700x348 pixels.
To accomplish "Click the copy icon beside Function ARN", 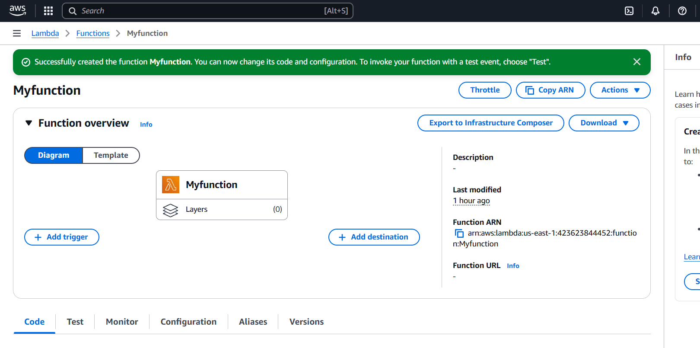I will [459, 233].
